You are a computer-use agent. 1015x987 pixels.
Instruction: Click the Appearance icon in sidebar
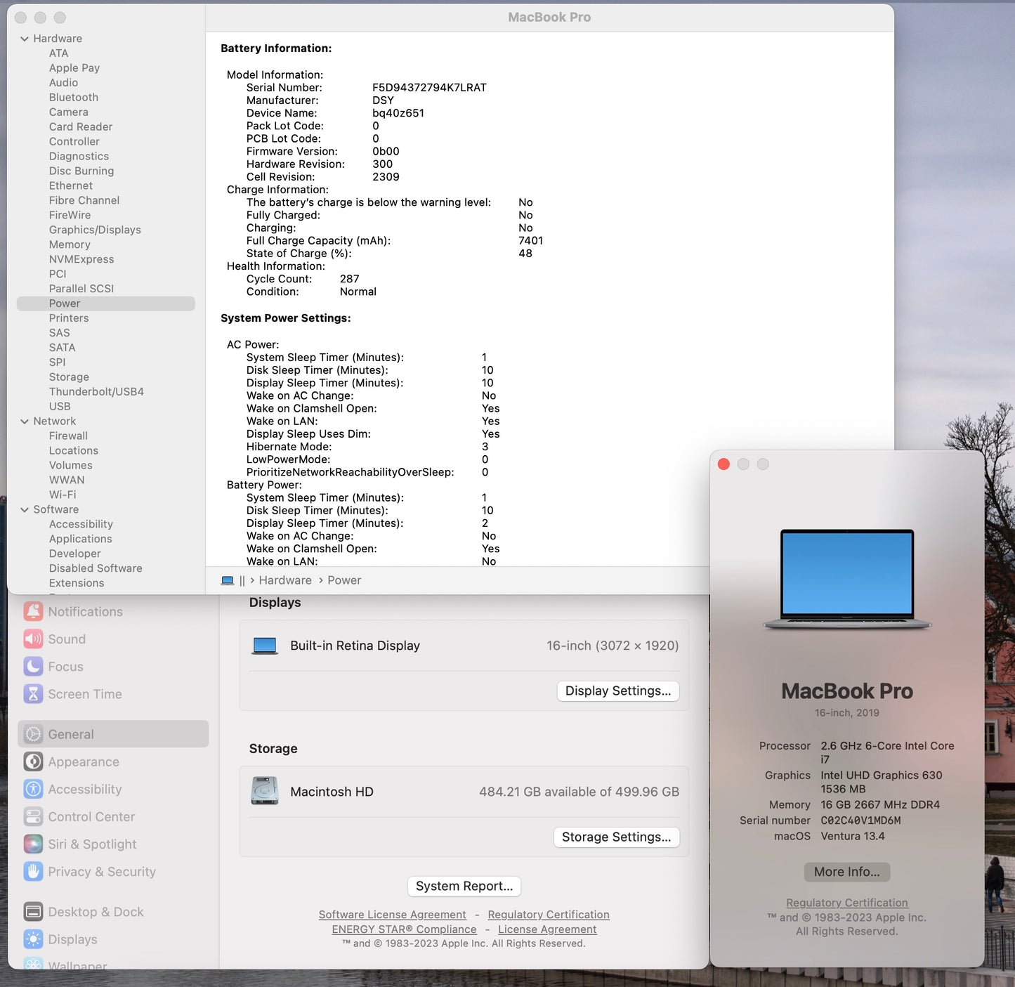pyautogui.click(x=33, y=762)
